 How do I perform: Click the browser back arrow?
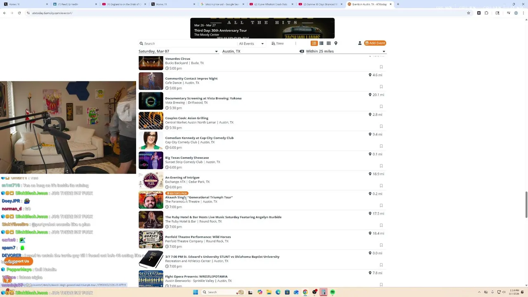(5, 13)
